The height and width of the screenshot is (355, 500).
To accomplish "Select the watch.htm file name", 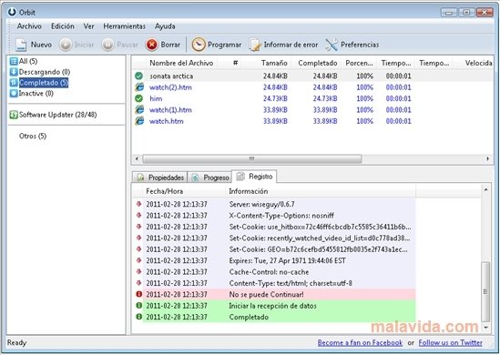I will coord(167,121).
